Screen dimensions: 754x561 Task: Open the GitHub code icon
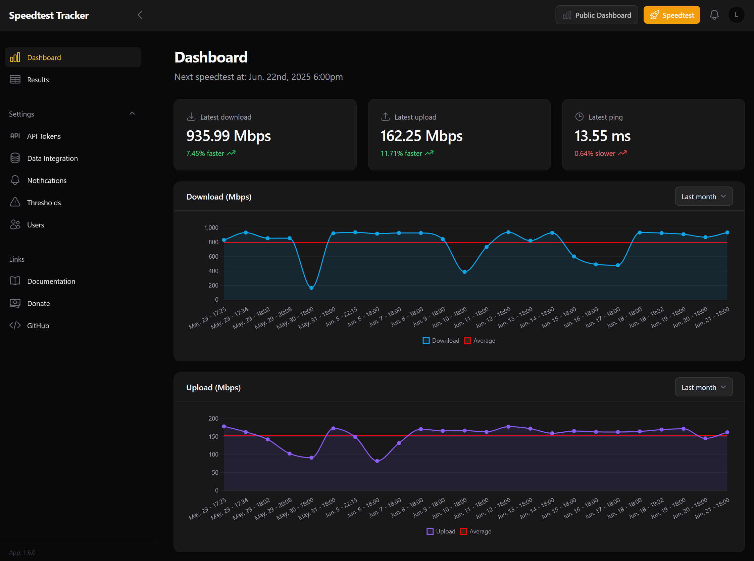[15, 325]
